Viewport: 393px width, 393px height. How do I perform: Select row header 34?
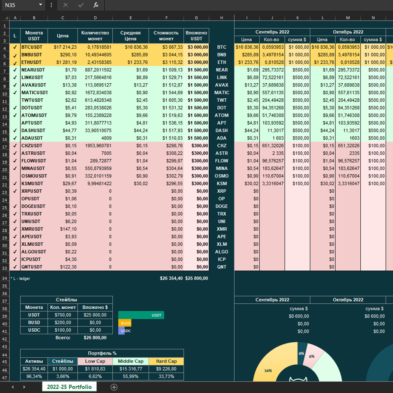pyautogui.click(x=4, y=279)
